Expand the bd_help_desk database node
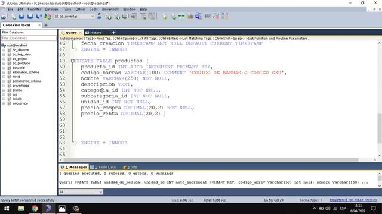 click(4, 54)
